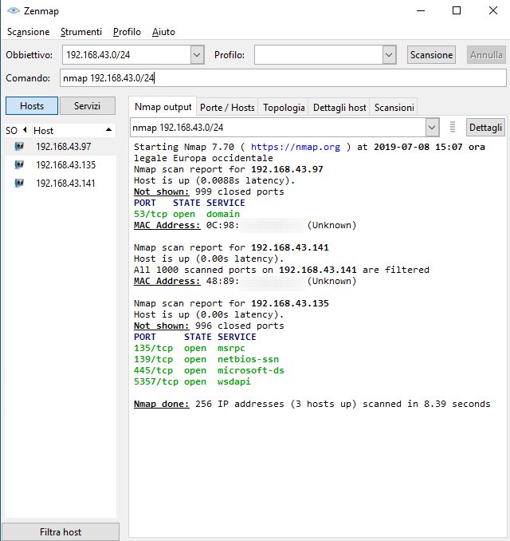
Task: Sort the list by Host column header
Action: pyautogui.click(x=72, y=130)
